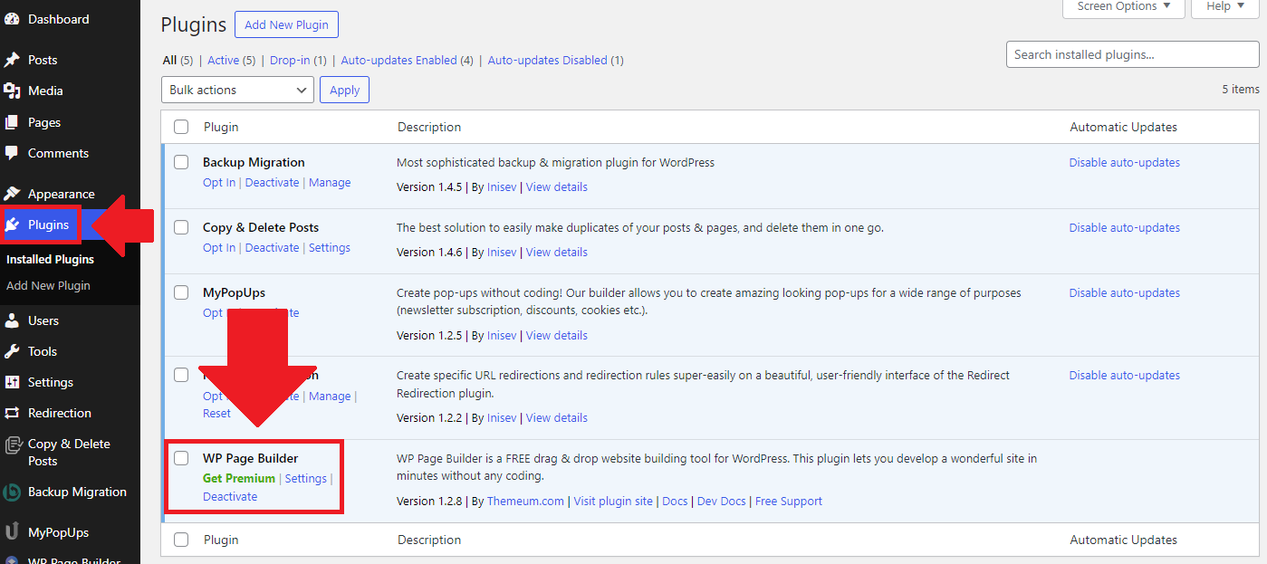Filter plugins by All
The height and width of the screenshot is (564, 1267).
169,61
